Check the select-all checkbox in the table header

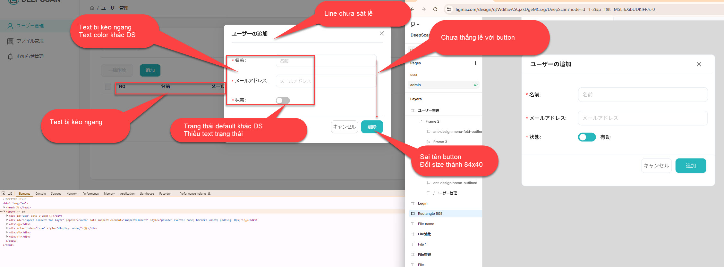point(108,87)
